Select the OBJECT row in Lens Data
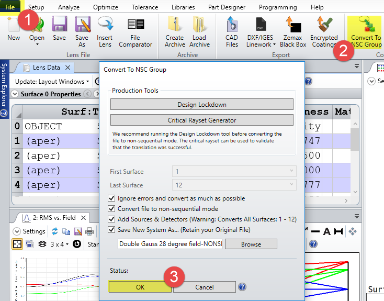The image size is (384, 301). (x=56, y=126)
